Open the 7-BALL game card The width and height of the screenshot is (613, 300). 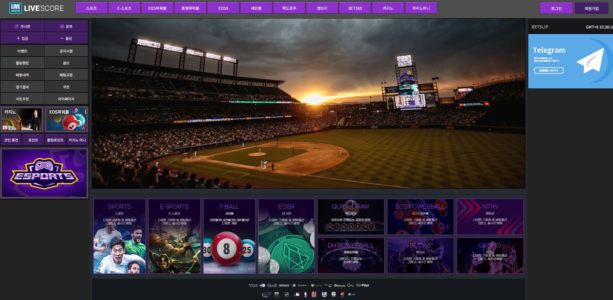click(229, 236)
